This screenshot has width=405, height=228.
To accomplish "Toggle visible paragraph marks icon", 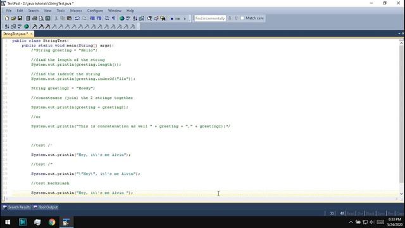I will coord(114,18).
